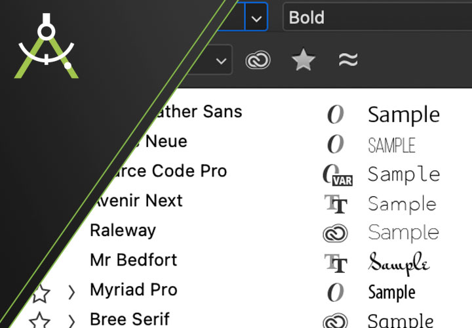Expand the Myriad Pro font family
The height and width of the screenshot is (328, 472).
(x=71, y=292)
